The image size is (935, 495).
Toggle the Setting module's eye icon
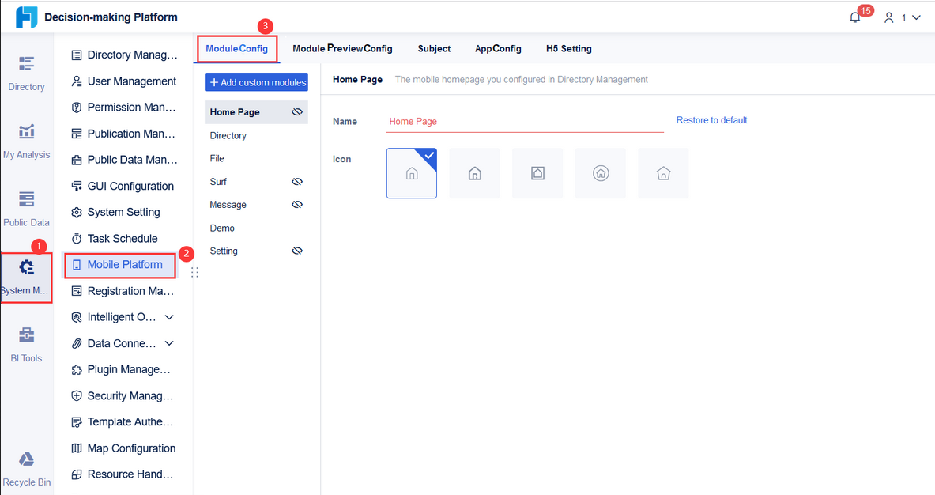click(x=296, y=251)
